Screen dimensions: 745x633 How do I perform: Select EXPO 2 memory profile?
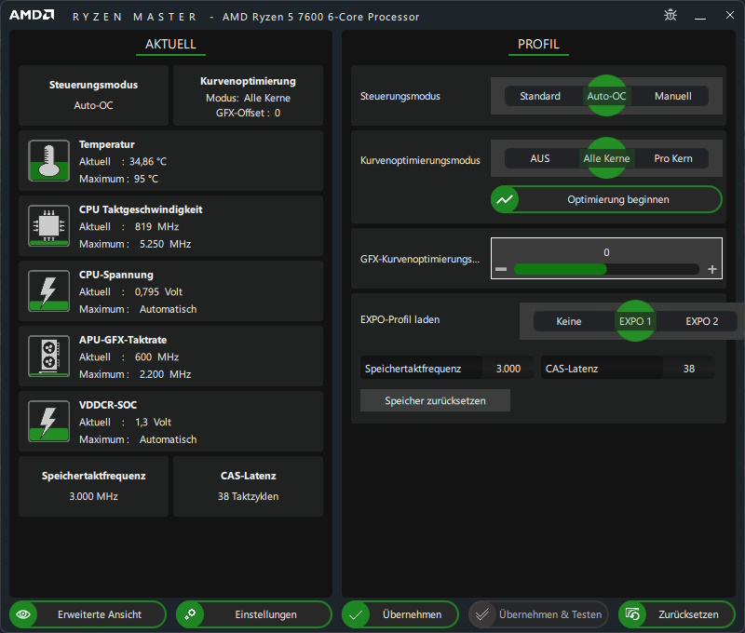tap(702, 321)
